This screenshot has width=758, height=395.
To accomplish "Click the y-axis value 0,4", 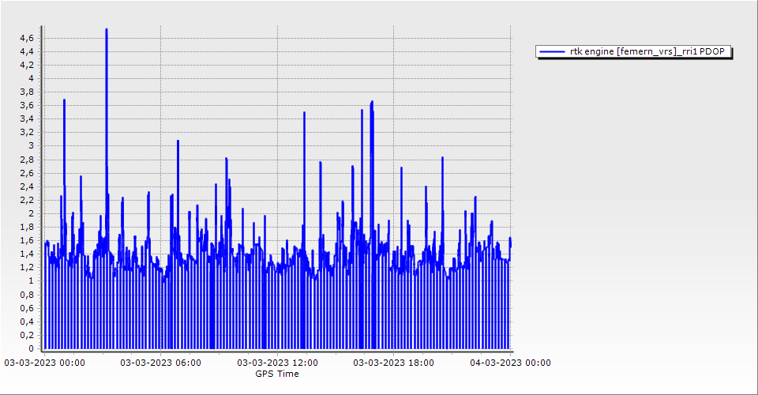I will coord(26,322).
